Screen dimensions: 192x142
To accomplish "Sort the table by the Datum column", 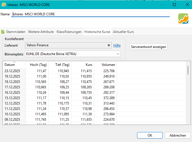I will click(x=10, y=65).
